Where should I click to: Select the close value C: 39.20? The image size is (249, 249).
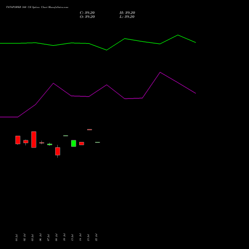tap(87, 13)
